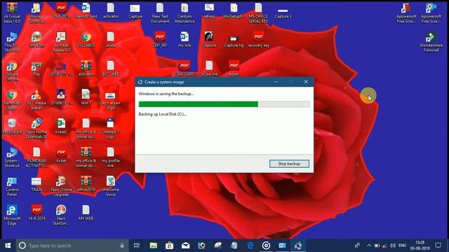This screenshot has width=449, height=252.
Task: Select the ticket PDF desktop icon
Action: (61, 155)
